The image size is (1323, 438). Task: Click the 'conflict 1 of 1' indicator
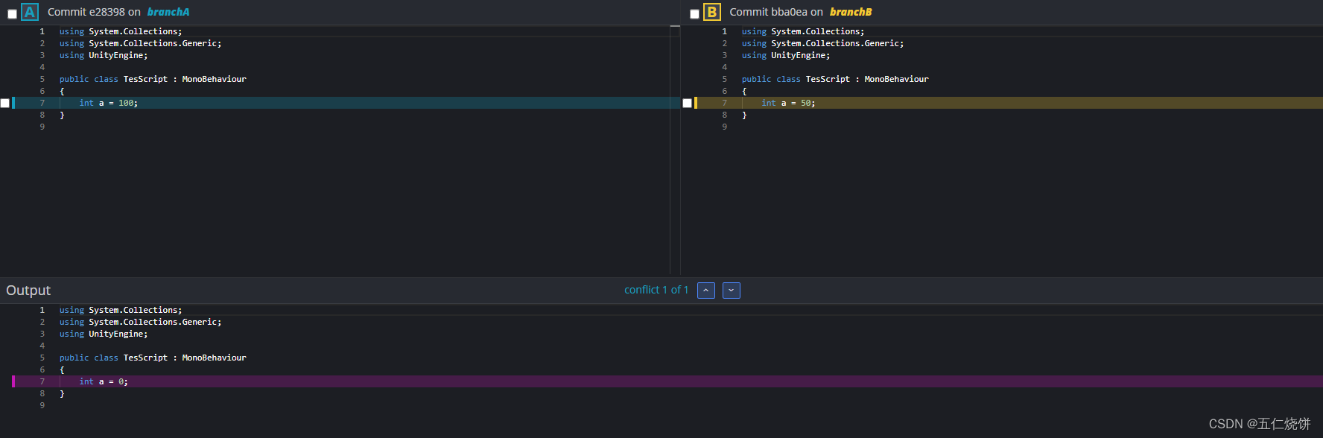(656, 290)
